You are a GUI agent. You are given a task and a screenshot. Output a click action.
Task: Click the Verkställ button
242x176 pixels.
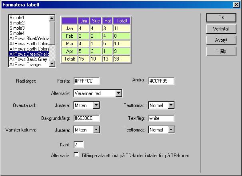coord(221,29)
